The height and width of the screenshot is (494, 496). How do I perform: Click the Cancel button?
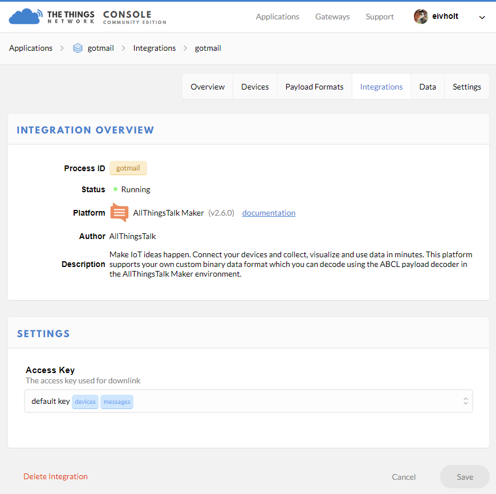(404, 476)
